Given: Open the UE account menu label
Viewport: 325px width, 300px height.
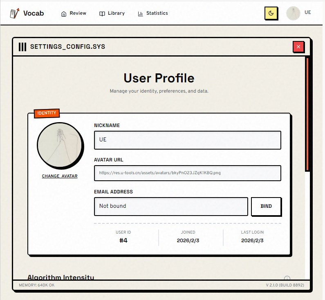Looking at the screenshot, I should pos(308,13).
